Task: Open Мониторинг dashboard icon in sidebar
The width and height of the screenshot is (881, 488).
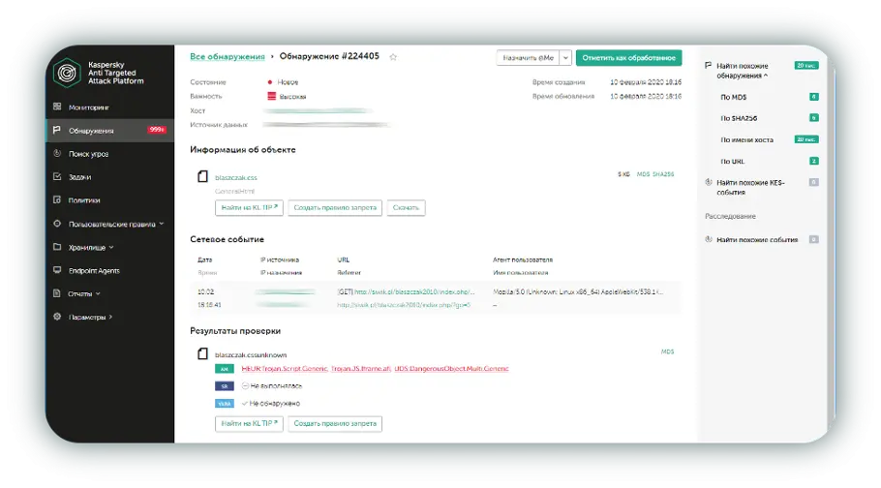Action: [x=57, y=107]
